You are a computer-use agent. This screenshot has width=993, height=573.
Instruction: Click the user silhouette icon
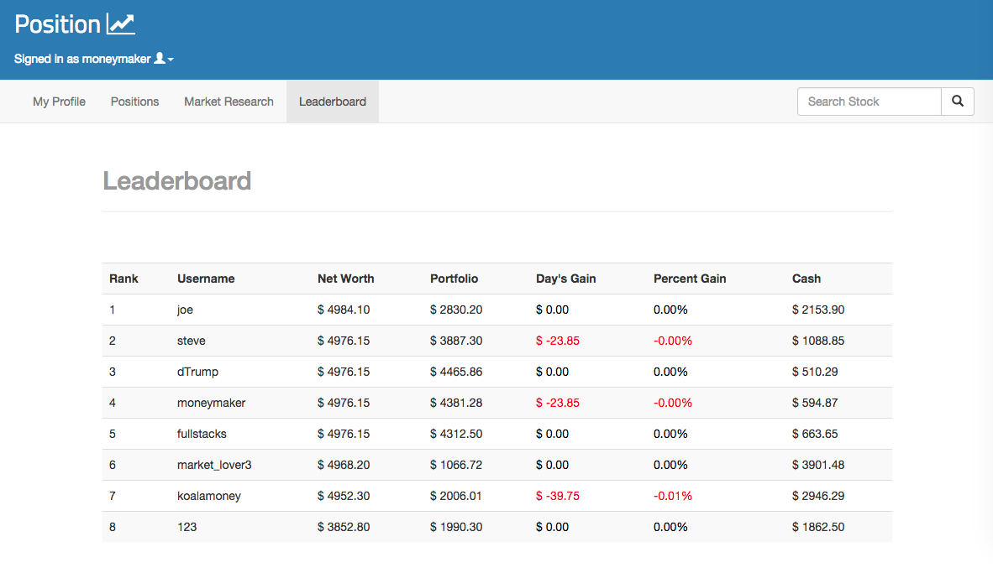pos(160,58)
